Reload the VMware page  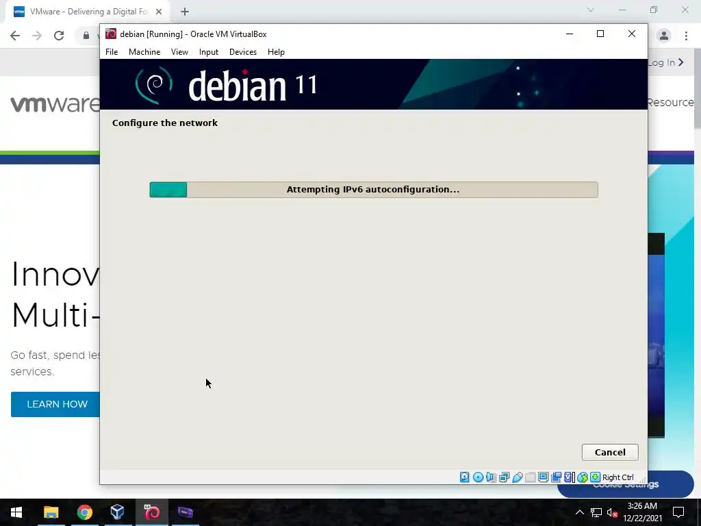pos(59,36)
